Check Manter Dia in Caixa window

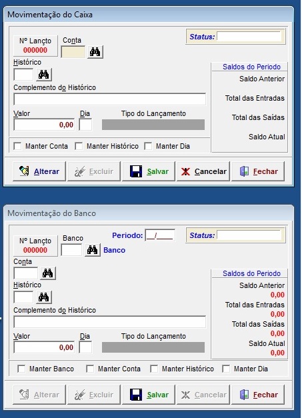148,146
